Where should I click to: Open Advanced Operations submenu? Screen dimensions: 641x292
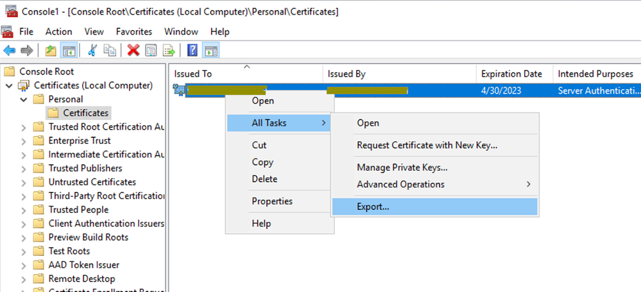pos(400,185)
